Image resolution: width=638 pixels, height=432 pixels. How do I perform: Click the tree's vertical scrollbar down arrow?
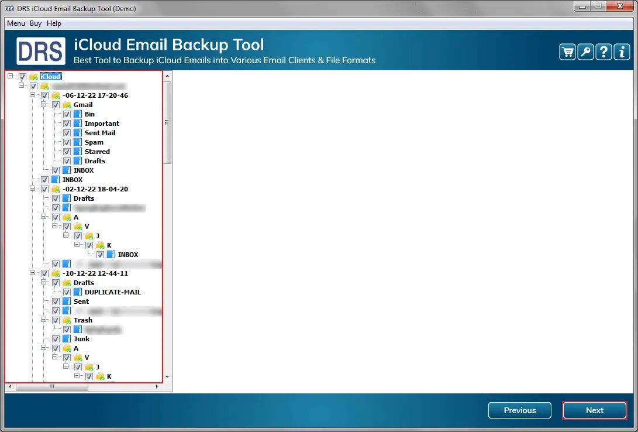click(167, 377)
